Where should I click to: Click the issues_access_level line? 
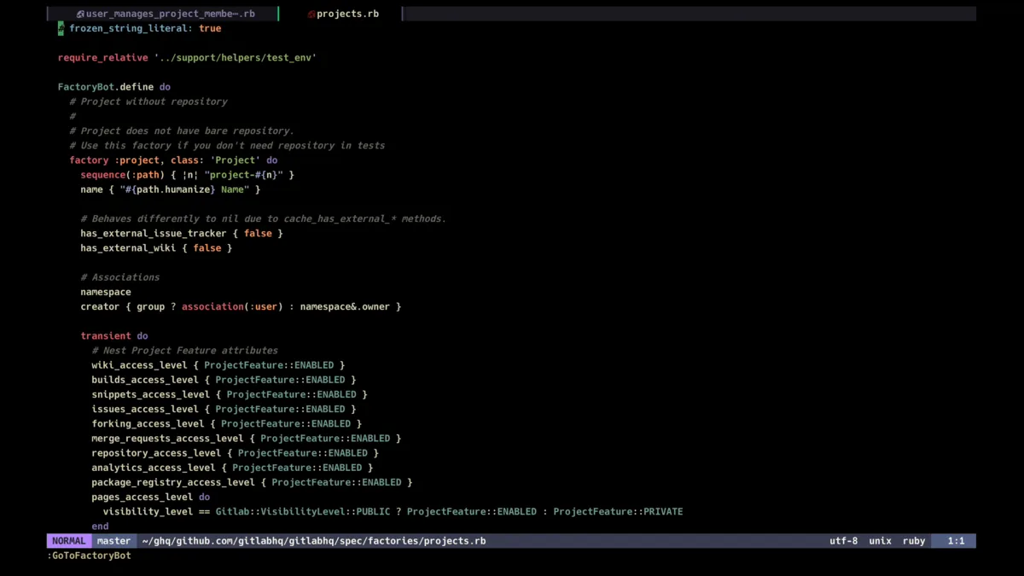[x=224, y=409]
